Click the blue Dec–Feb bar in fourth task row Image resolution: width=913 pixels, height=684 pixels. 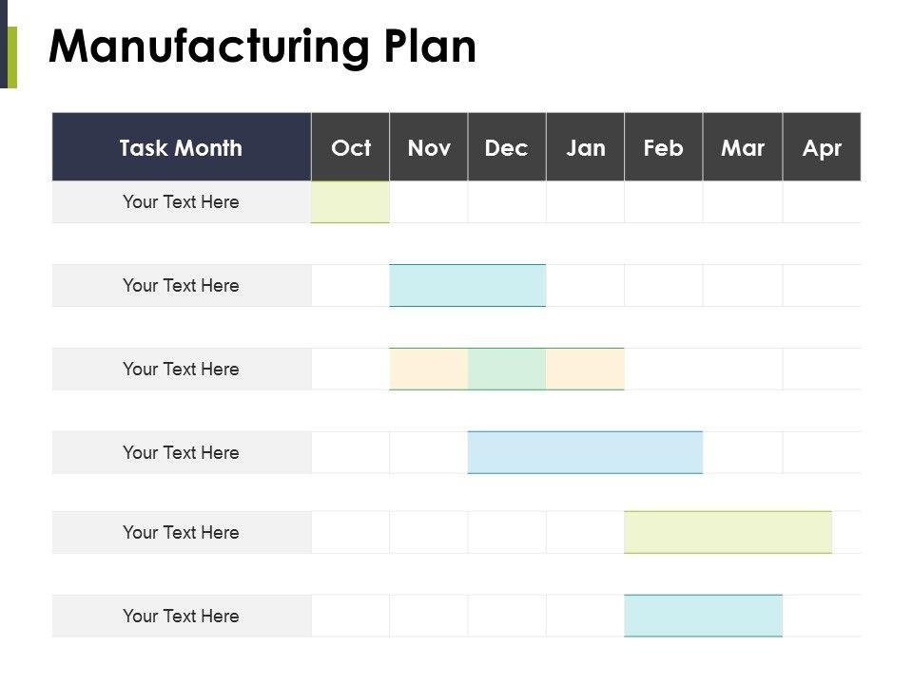click(585, 452)
